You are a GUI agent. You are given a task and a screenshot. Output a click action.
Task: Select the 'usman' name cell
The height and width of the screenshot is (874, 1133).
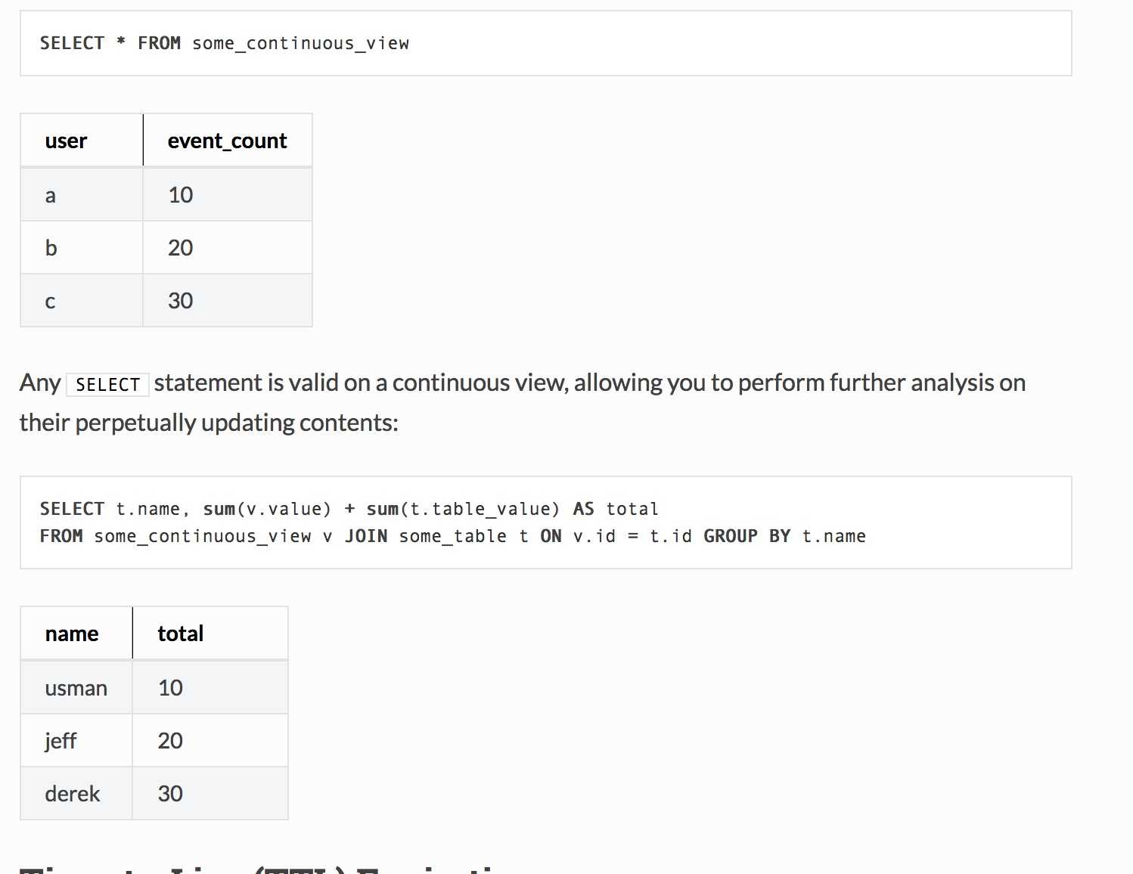click(x=76, y=688)
